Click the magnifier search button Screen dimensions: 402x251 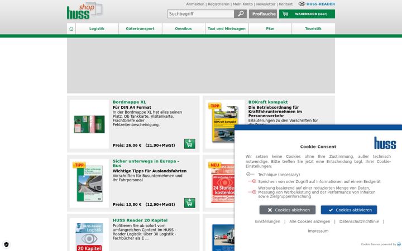coord(240,14)
